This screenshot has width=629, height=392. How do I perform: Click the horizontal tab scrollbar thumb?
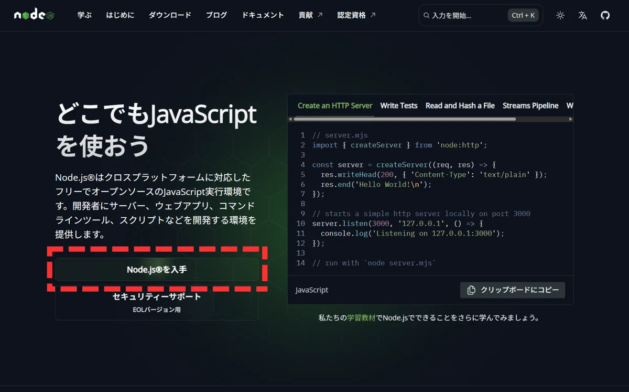click(x=405, y=119)
